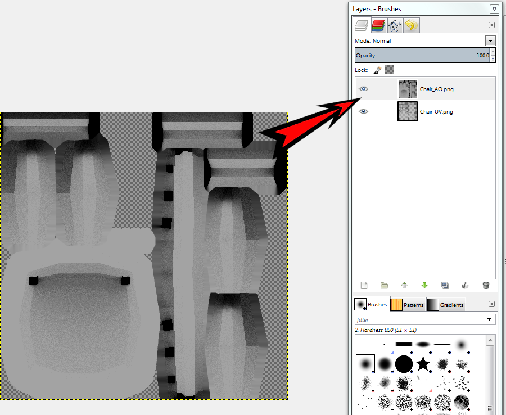Lower layer with green down arrow
Screen dimensions: 506x415
click(x=424, y=285)
